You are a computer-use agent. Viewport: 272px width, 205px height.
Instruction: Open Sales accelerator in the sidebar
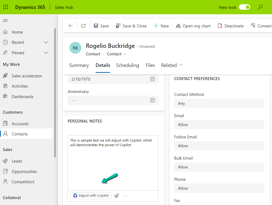[x=27, y=76]
